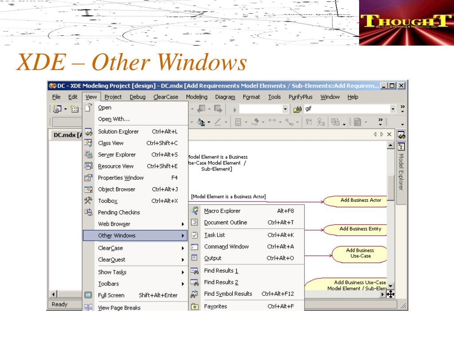Screen dimensions: 454x340
Task: Click the Solution Explorer menu icon
Action: point(88,131)
